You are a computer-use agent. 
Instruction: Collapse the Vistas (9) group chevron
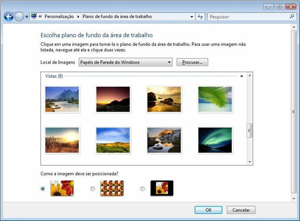[241, 76]
